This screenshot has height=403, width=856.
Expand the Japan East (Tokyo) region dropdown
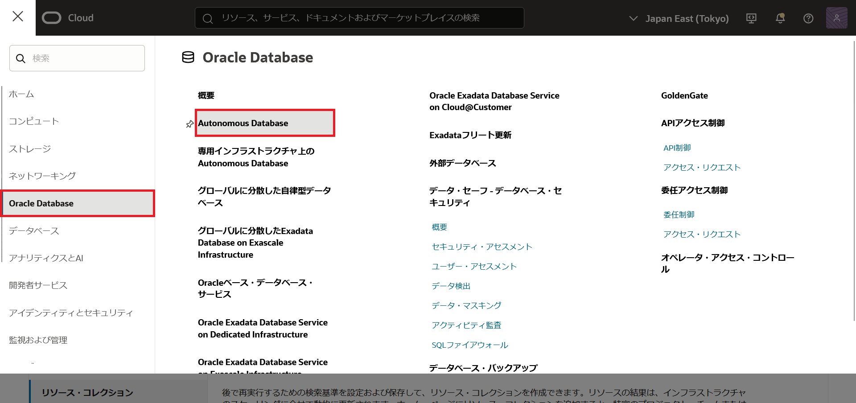click(679, 18)
